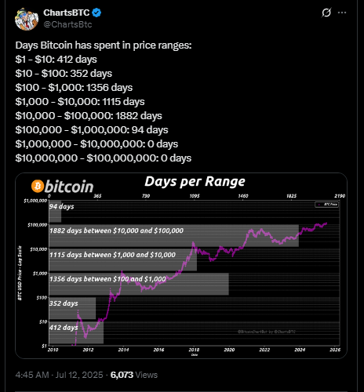Open the Grok explain icon
This screenshot has height=392, width=364.
pyautogui.click(x=326, y=13)
